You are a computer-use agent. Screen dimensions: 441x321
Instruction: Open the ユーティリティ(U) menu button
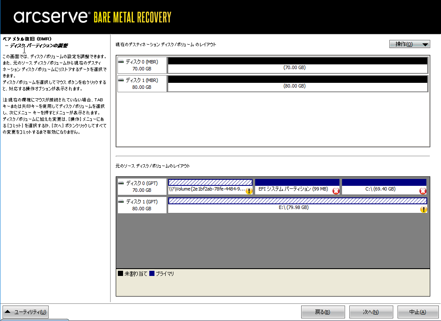click(25, 312)
